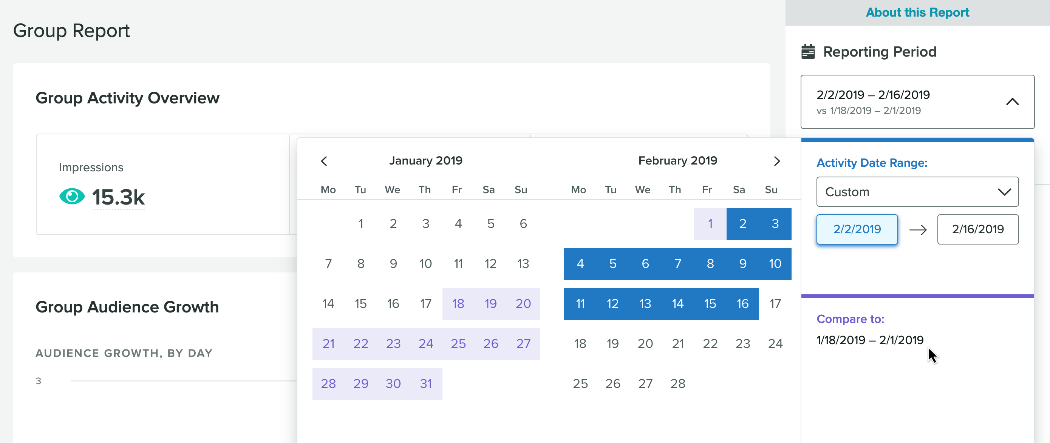Select February 24 in the calendar

pos(775,344)
